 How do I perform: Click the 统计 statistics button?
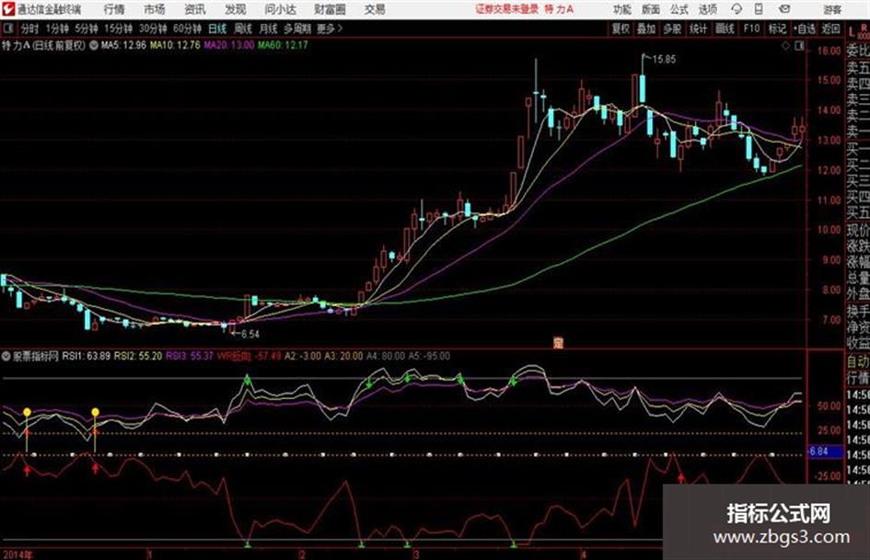[699, 29]
